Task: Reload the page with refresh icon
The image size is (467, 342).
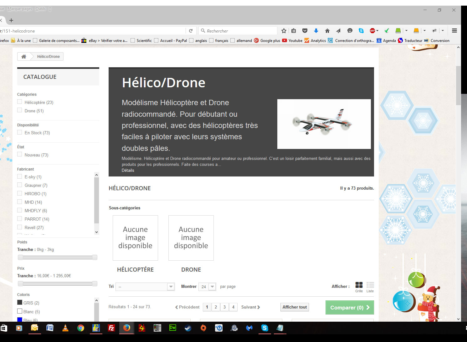Action: [x=191, y=31]
